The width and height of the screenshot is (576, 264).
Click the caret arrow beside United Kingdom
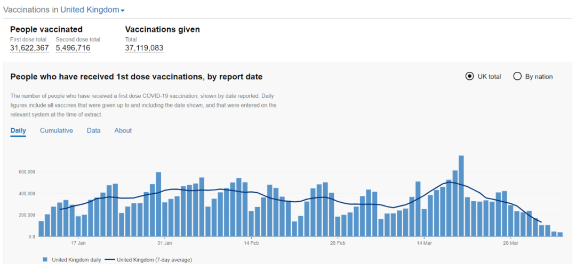[x=123, y=11]
